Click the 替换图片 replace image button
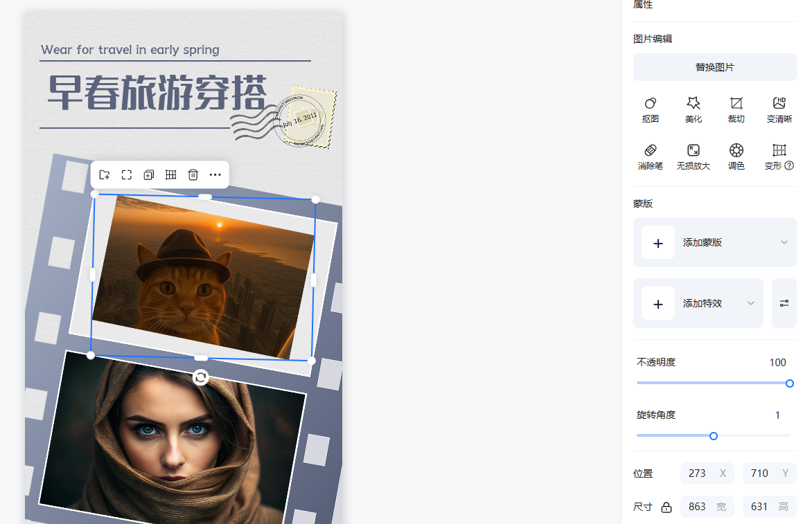Image resolution: width=803 pixels, height=524 pixels. pyautogui.click(x=715, y=68)
